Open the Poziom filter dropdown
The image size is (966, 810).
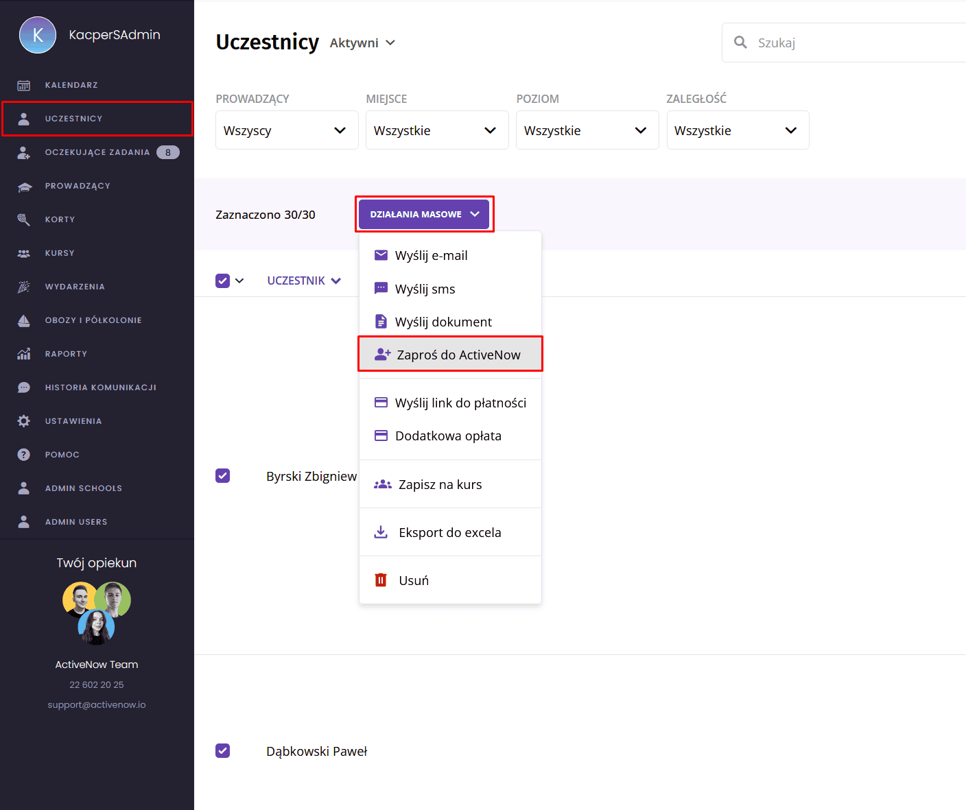click(x=587, y=130)
